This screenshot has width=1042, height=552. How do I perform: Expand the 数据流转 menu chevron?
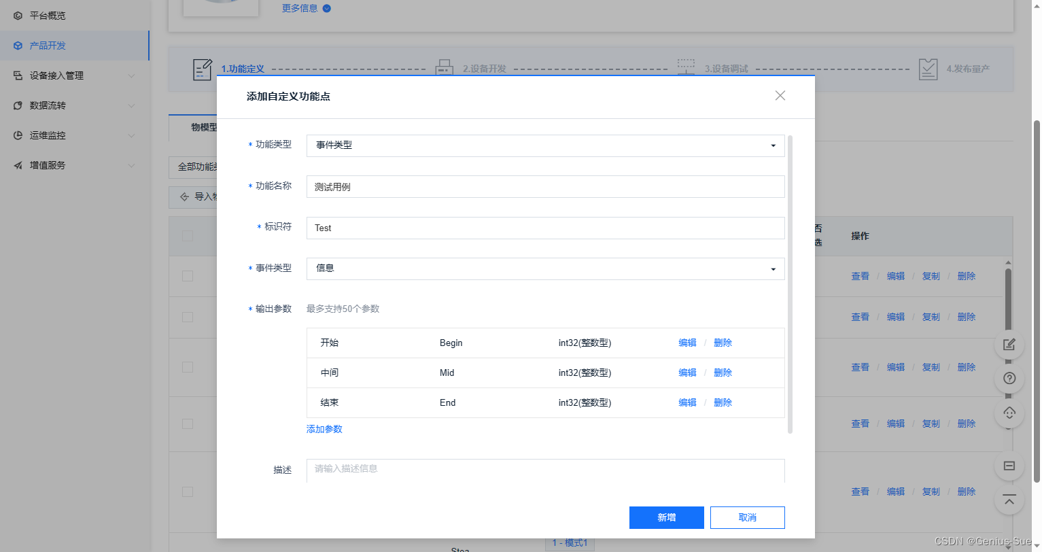point(131,105)
